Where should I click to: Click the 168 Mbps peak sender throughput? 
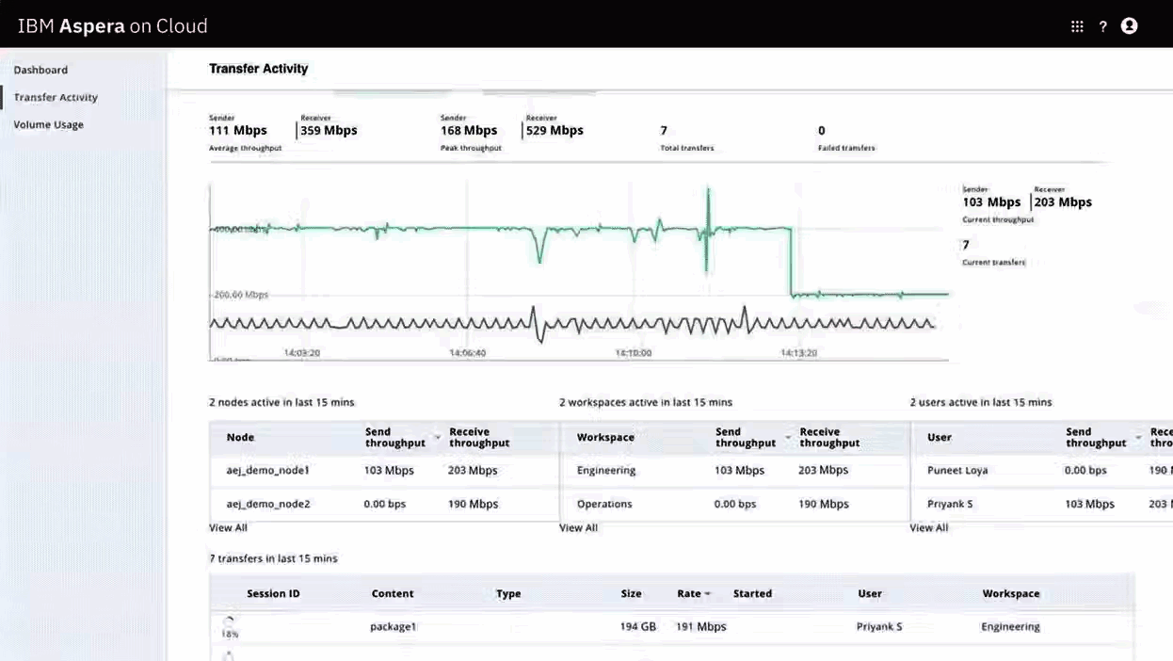(469, 131)
